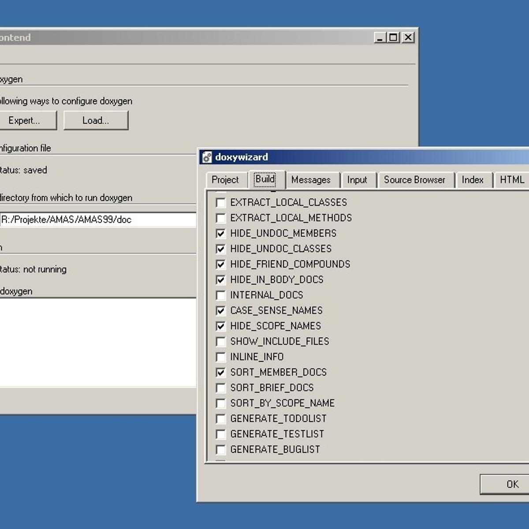The width and height of the screenshot is (529, 529).
Task: Toggle HIDE_IN_BODY_DOCS checkbox
Action: pos(220,280)
